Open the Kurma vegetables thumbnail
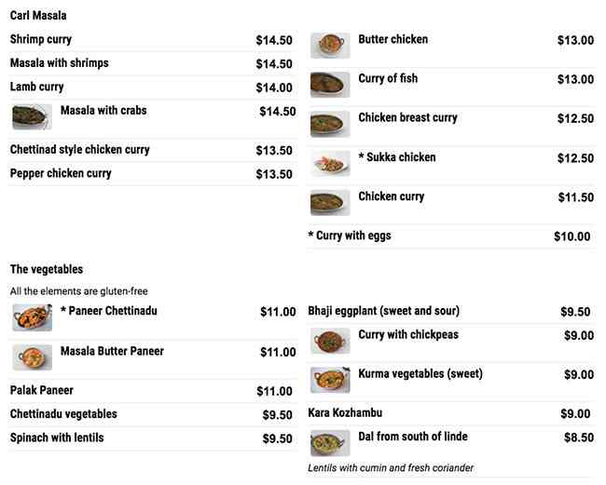 pos(330,380)
